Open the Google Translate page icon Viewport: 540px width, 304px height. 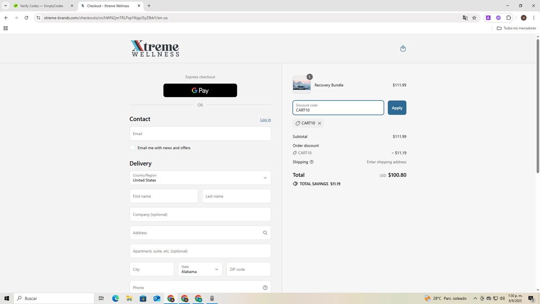point(465,18)
